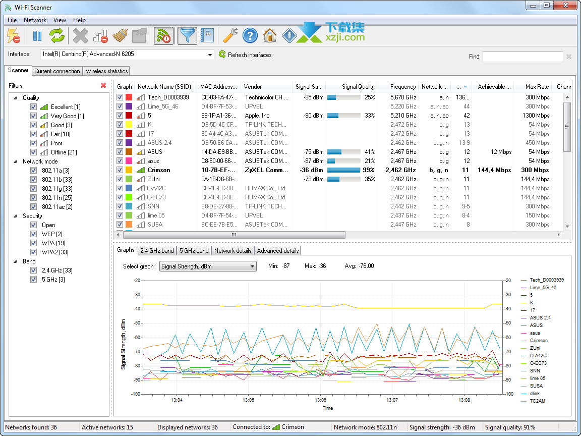Viewport: 581px width, 436px height.
Task: Open the Network menu
Action: pos(35,20)
